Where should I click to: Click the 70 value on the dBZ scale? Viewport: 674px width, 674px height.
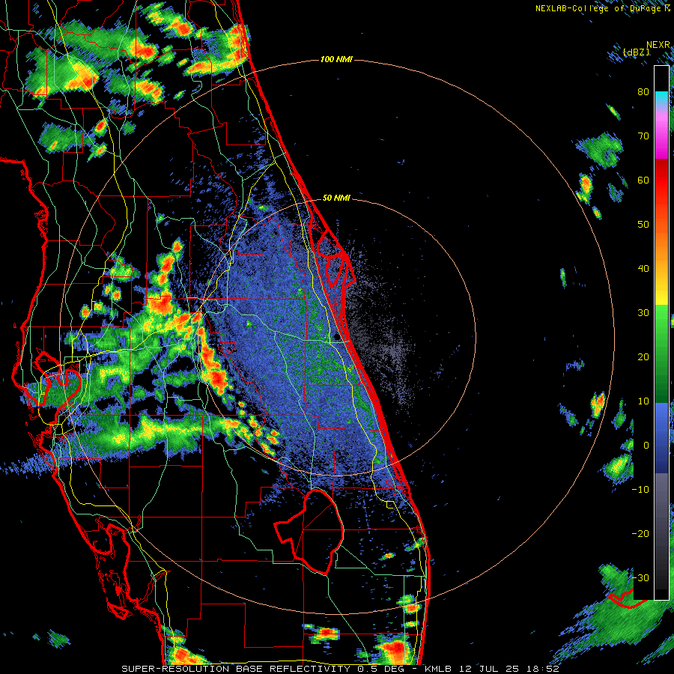pyautogui.click(x=643, y=136)
